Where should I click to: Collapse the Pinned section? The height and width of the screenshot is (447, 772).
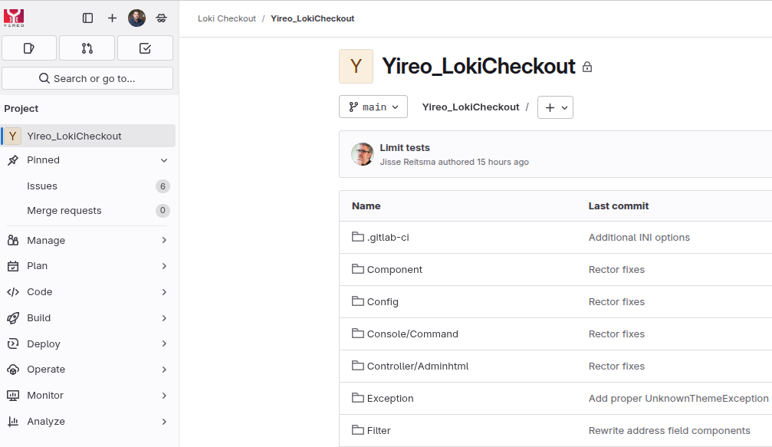pos(163,160)
